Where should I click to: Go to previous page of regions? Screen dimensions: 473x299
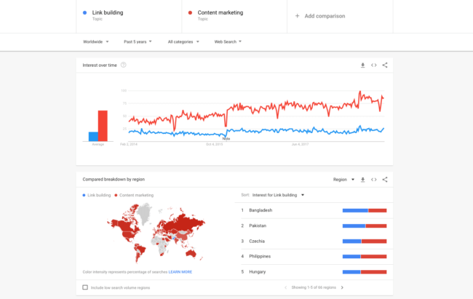coord(285,287)
